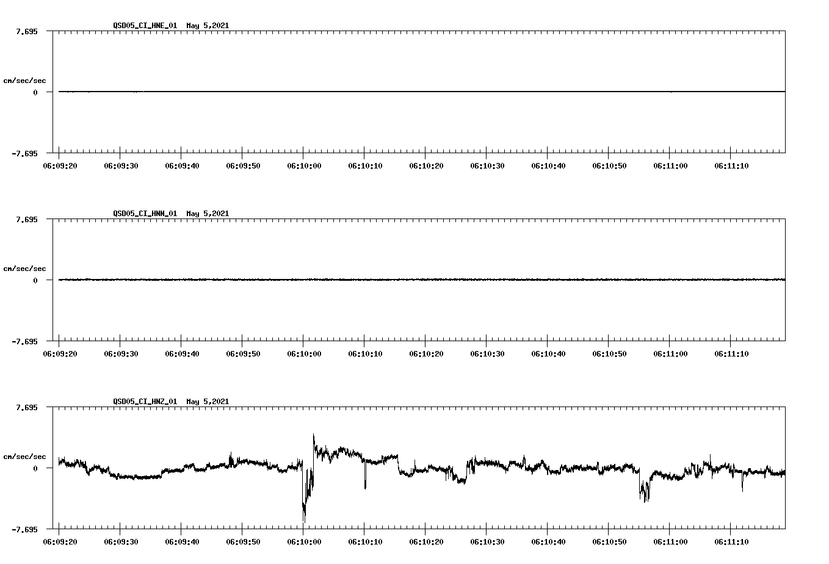
Task: Click the dip near 06:10:55 on HNZ trace
Action: (x=643, y=491)
